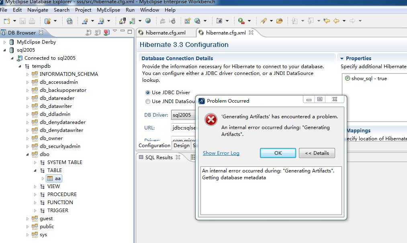
Task: Select the Use JNDI DataSource radio button
Action: (x=148, y=101)
